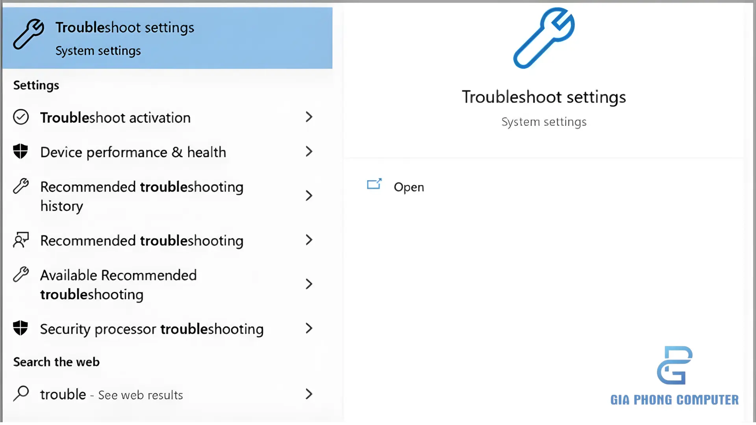Click the magnifier icon beside trouble web search
Image resolution: width=756 pixels, height=425 pixels.
tap(21, 394)
